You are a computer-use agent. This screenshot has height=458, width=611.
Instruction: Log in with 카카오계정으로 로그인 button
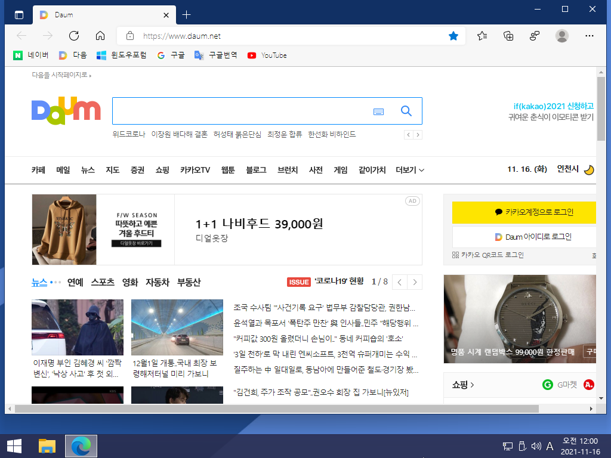coord(524,212)
